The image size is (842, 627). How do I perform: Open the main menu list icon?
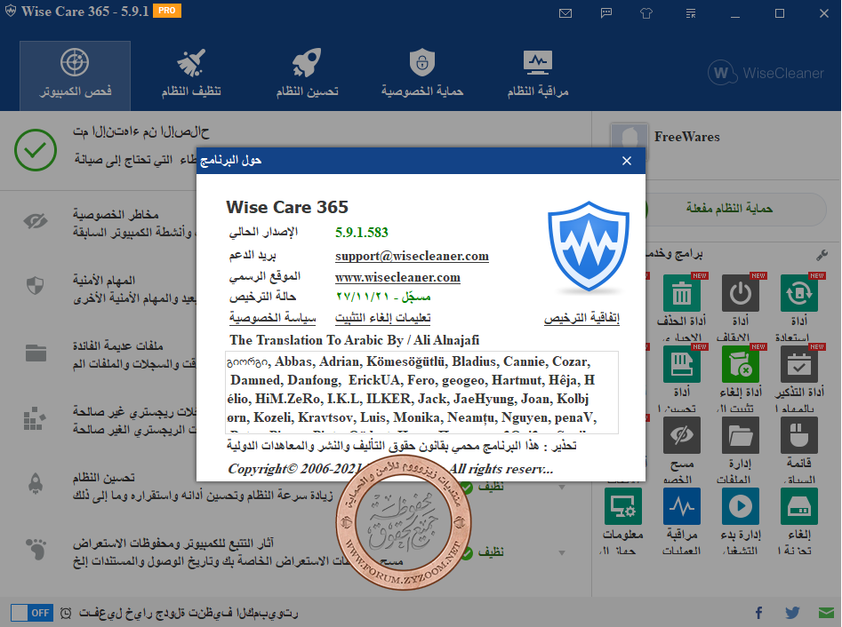click(691, 13)
